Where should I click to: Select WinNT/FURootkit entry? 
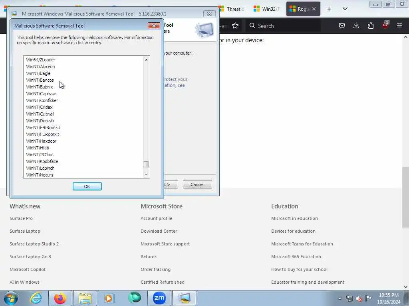pyautogui.click(x=42, y=134)
